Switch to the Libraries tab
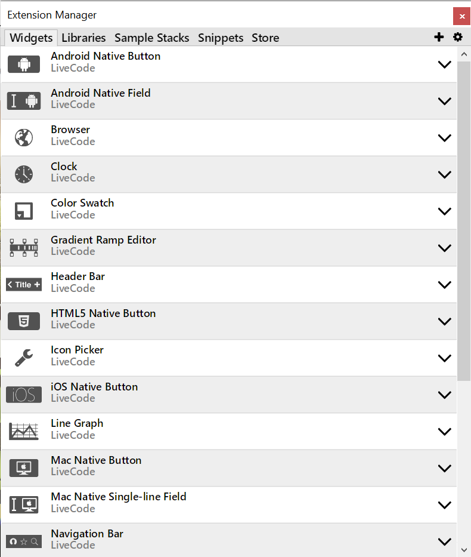The height and width of the screenshot is (557, 471). [x=83, y=38]
